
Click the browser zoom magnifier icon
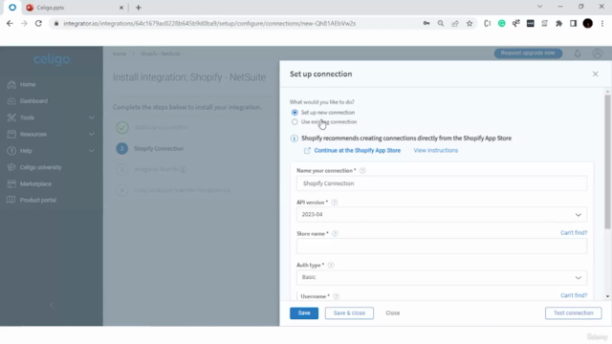[441, 23]
